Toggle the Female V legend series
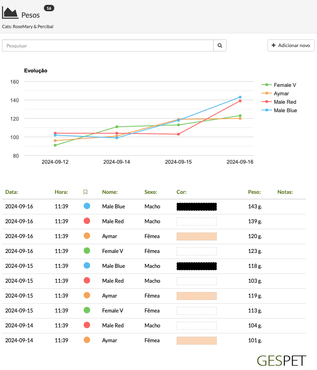Viewport: 317px width, 370px height. [x=279, y=85]
